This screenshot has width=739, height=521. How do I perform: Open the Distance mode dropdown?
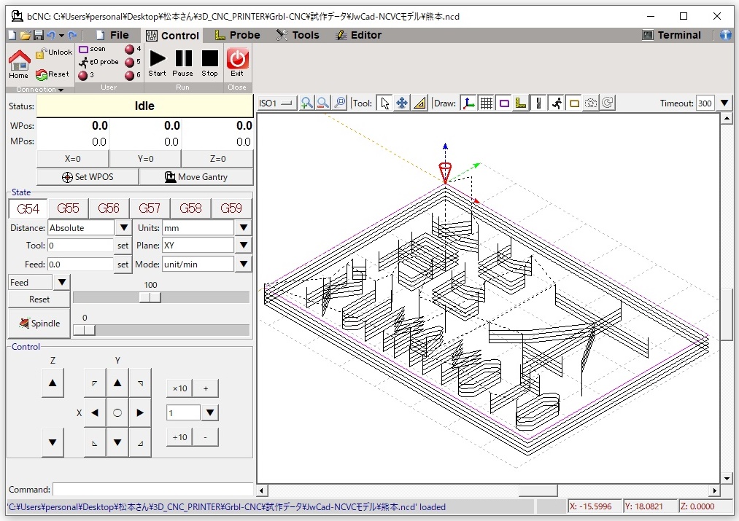tap(123, 228)
